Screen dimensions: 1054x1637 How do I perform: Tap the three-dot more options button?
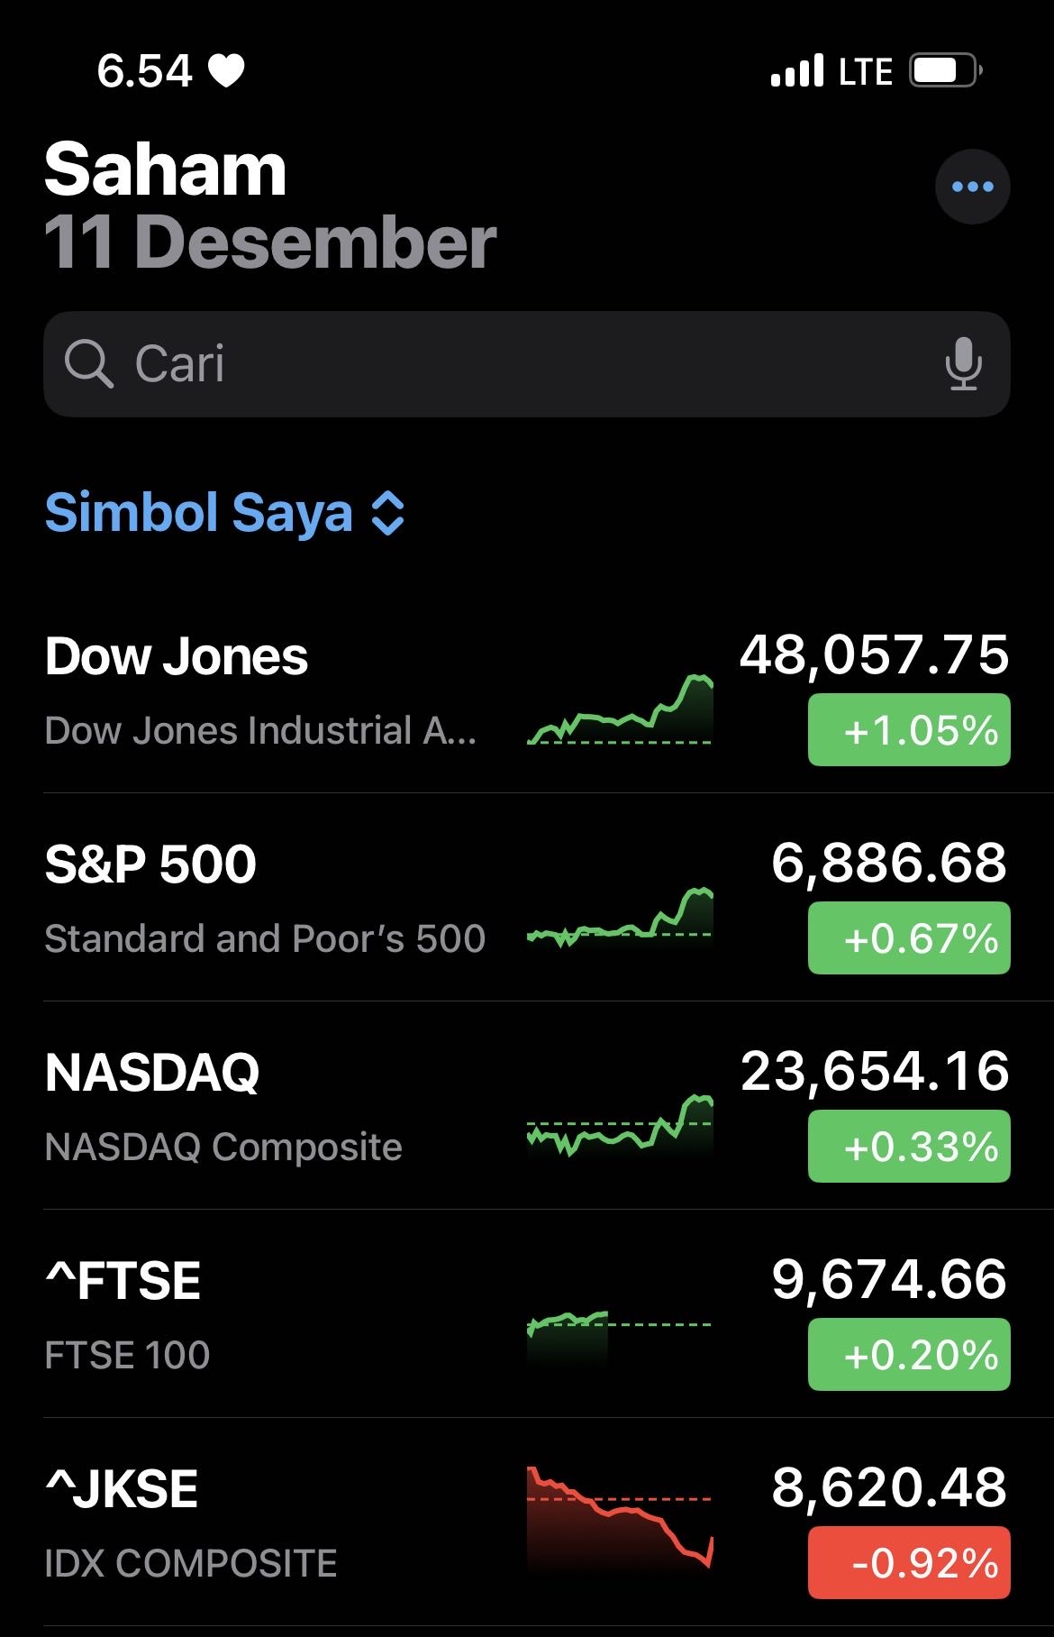click(972, 187)
